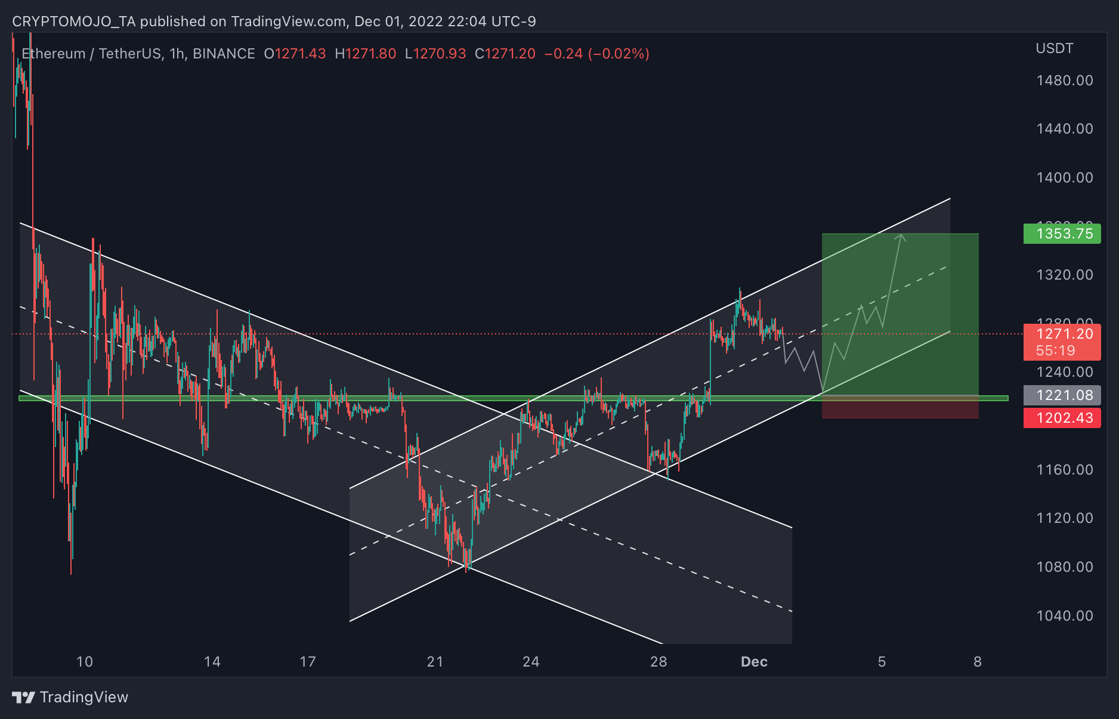The image size is (1119, 719).
Task: Click the red 1271.20 current price tag
Action: (1062, 342)
